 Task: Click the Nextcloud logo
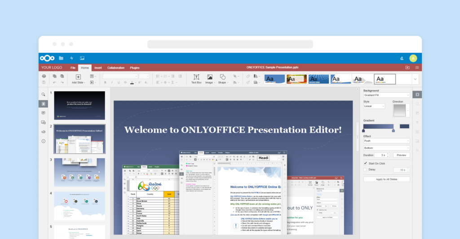(x=47, y=58)
